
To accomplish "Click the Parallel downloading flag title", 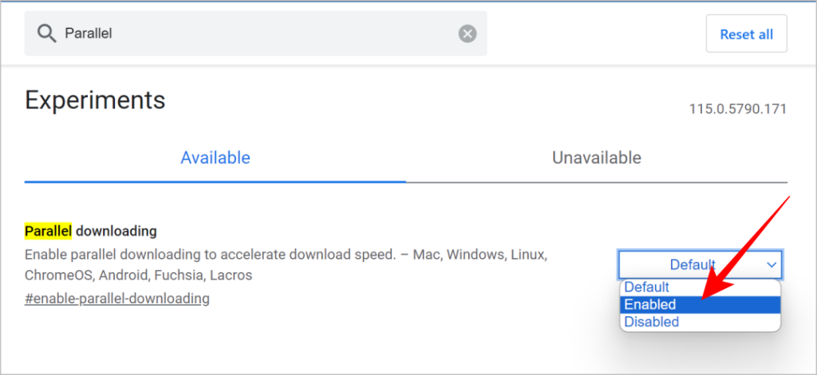I will (91, 230).
